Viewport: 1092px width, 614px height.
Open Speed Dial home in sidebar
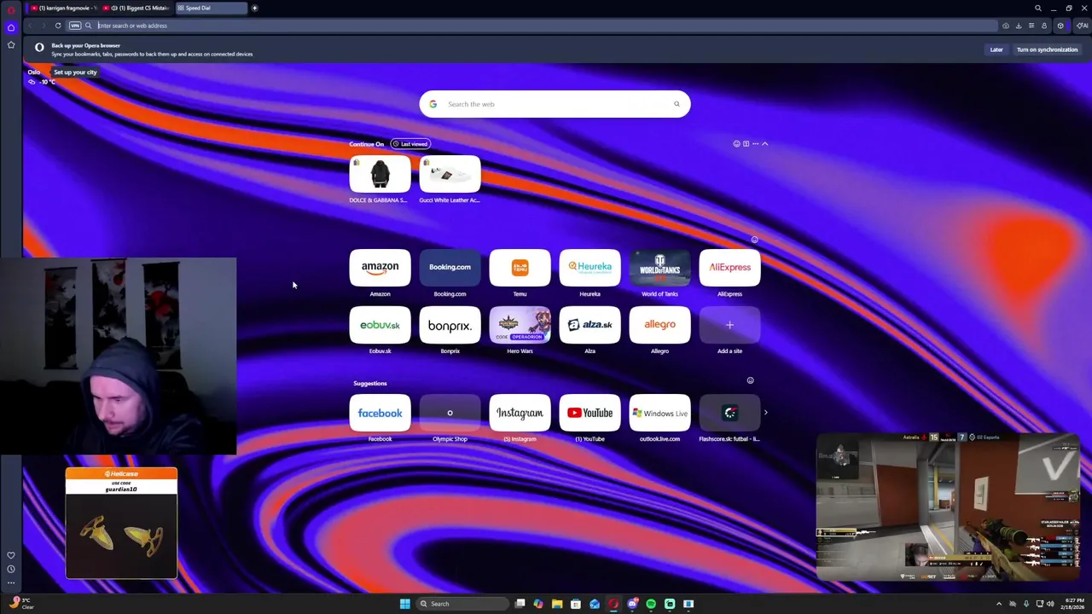(11, 27)
